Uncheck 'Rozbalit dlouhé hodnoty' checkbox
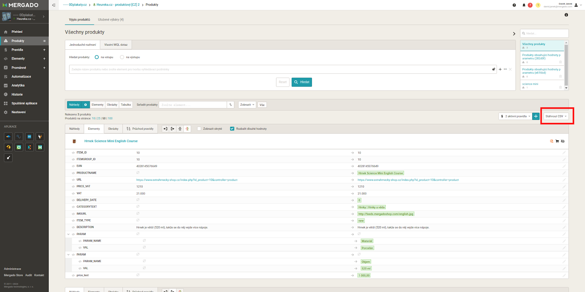 (x=232, y=129)
